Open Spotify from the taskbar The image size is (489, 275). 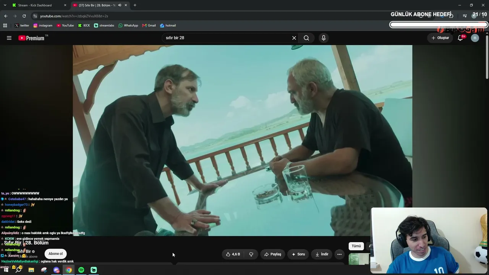click(x=81, y=270)
